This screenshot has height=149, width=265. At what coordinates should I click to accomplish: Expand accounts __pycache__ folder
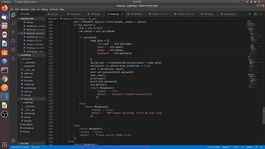[30, 62]
